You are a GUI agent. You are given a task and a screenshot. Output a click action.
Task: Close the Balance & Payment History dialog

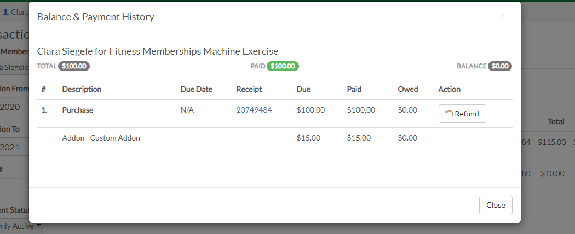click(x=496, y=205)
